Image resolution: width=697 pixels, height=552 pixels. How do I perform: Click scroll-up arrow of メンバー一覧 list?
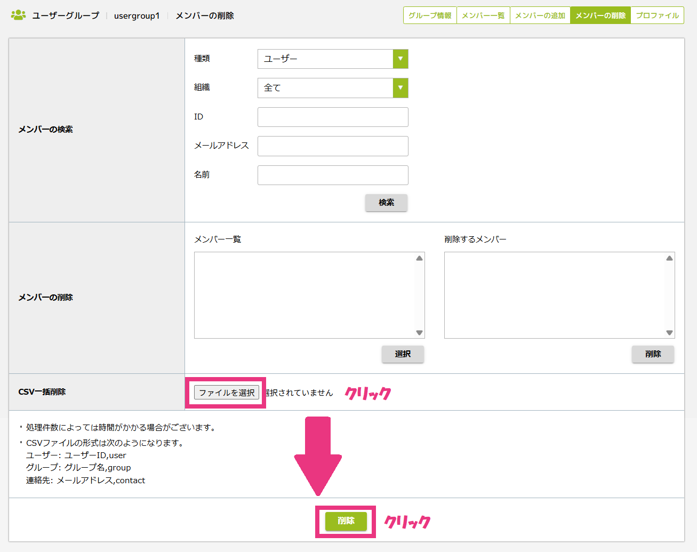coord(419,258)
